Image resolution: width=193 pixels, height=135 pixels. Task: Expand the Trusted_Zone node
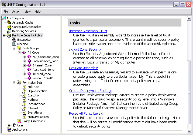24,74
